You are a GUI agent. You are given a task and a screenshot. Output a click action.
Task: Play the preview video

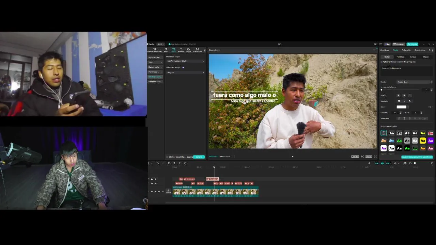[x=292, y=157]
